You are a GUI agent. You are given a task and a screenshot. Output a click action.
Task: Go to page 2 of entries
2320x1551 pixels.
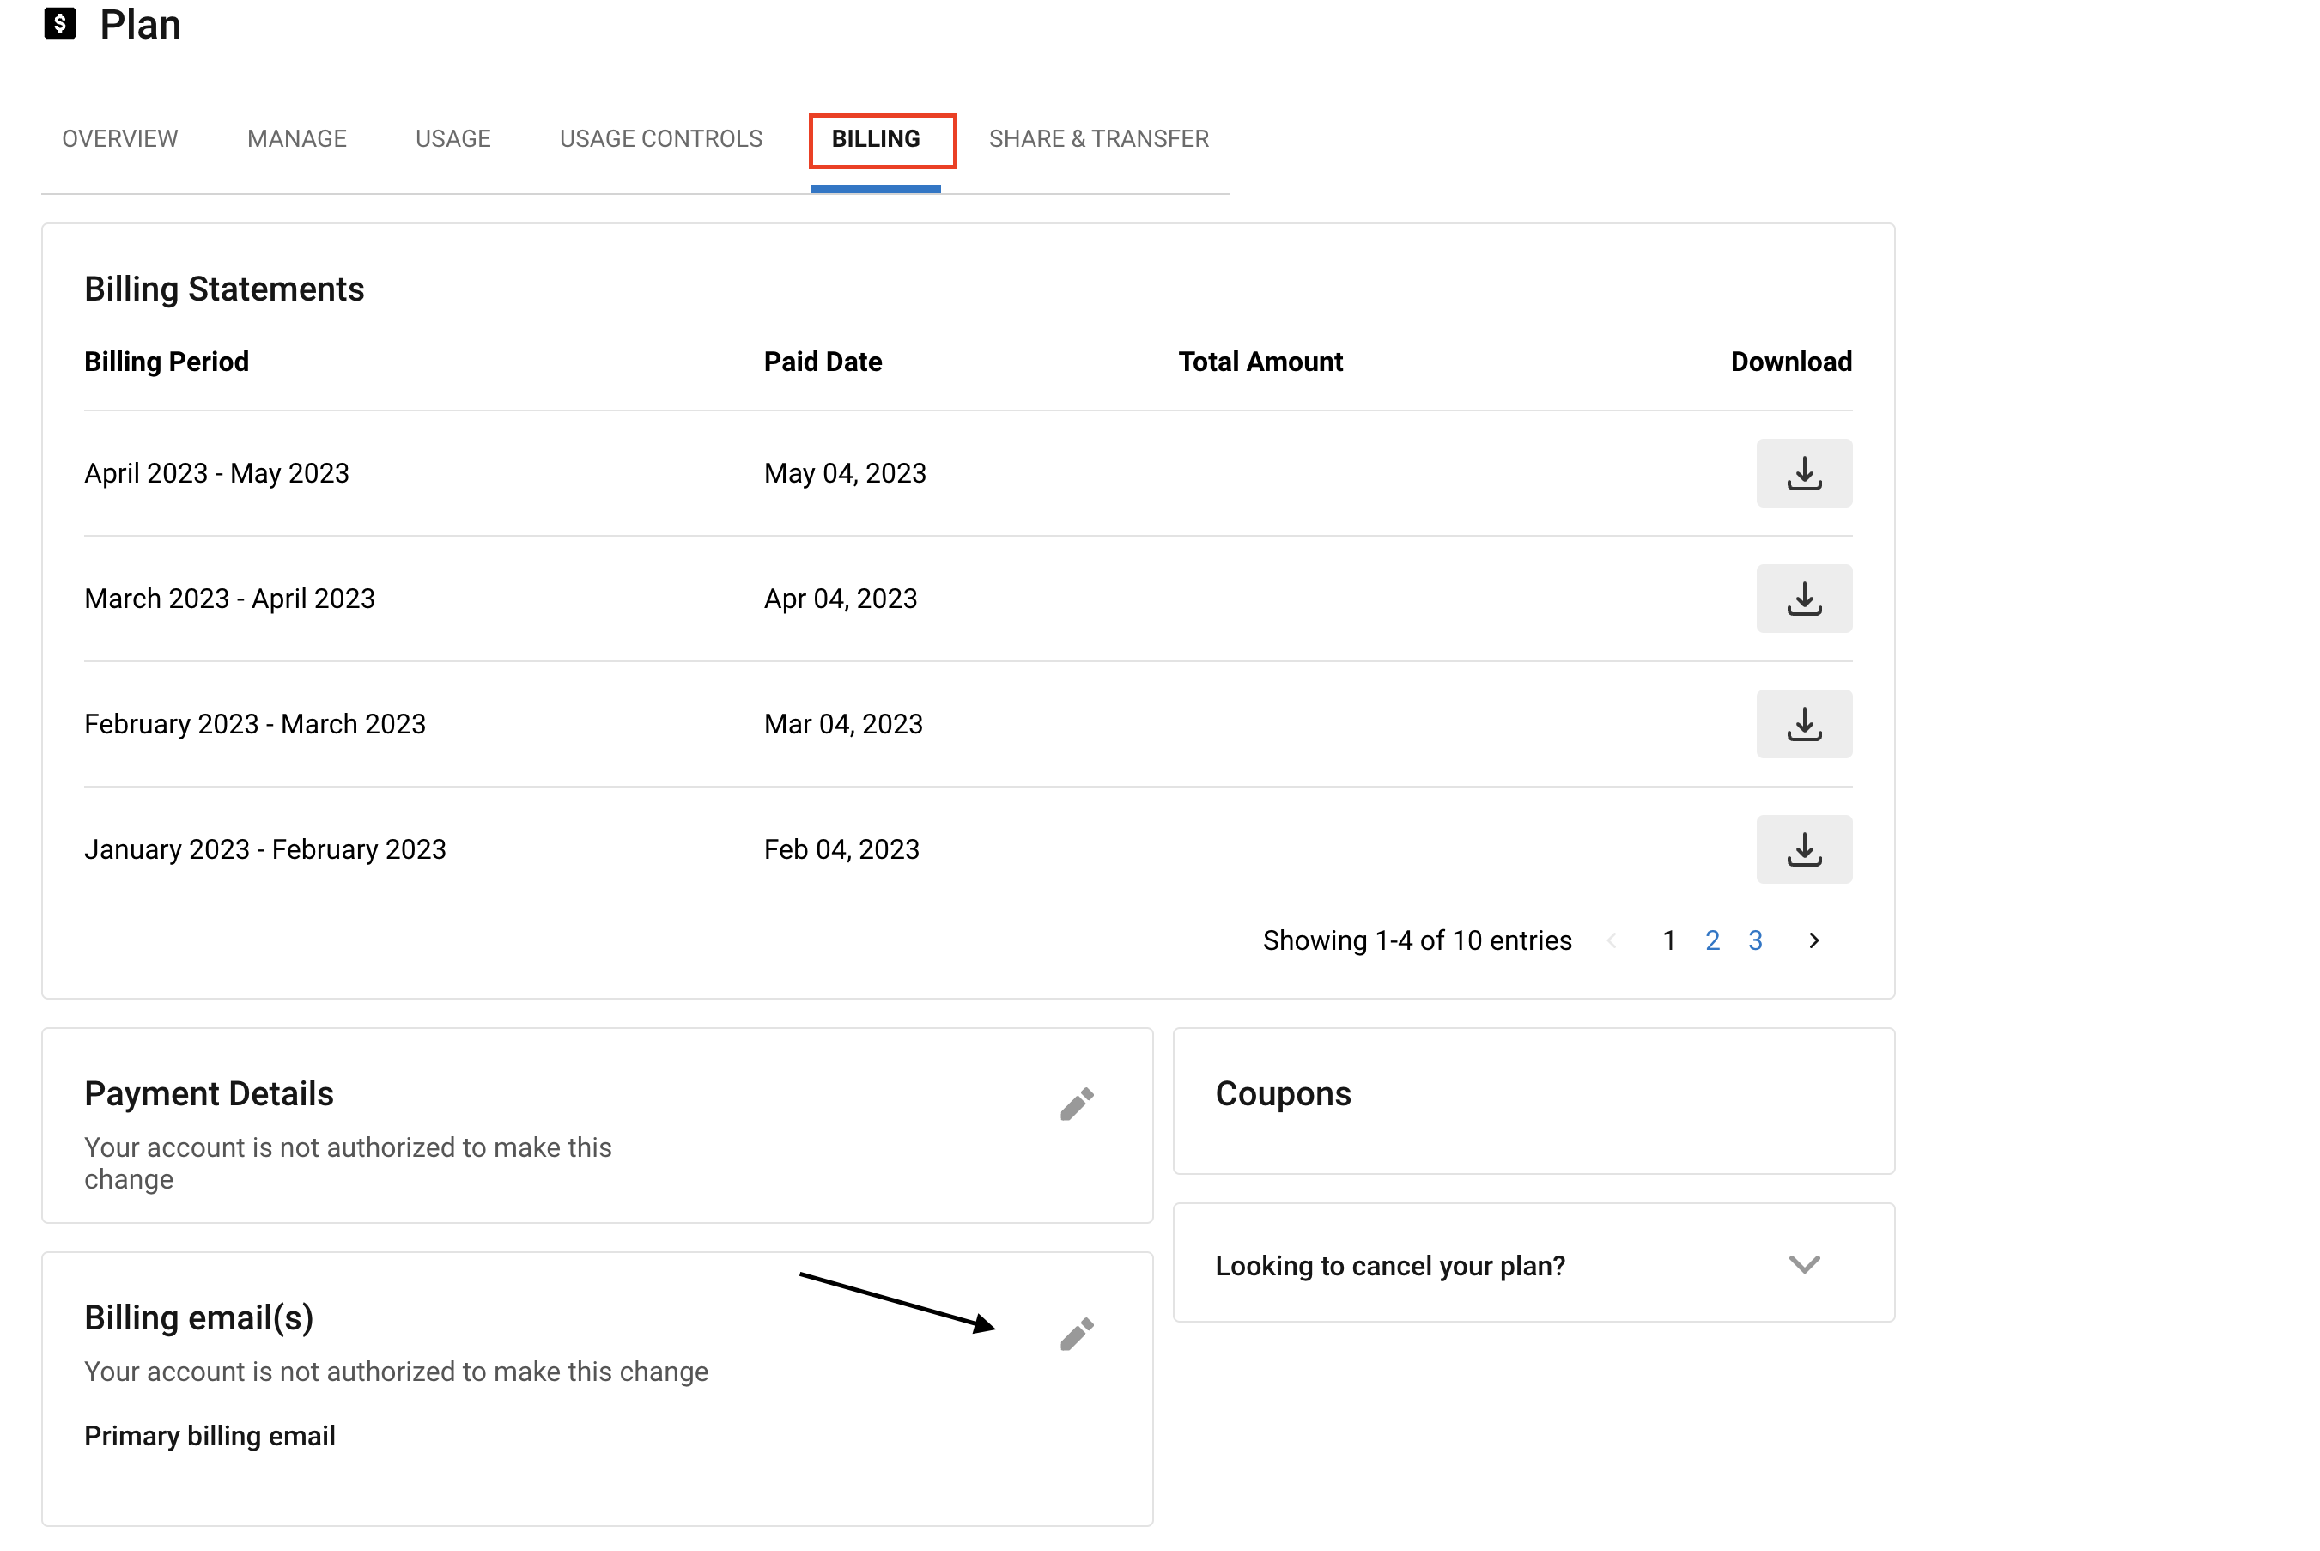pos(1712,940)
